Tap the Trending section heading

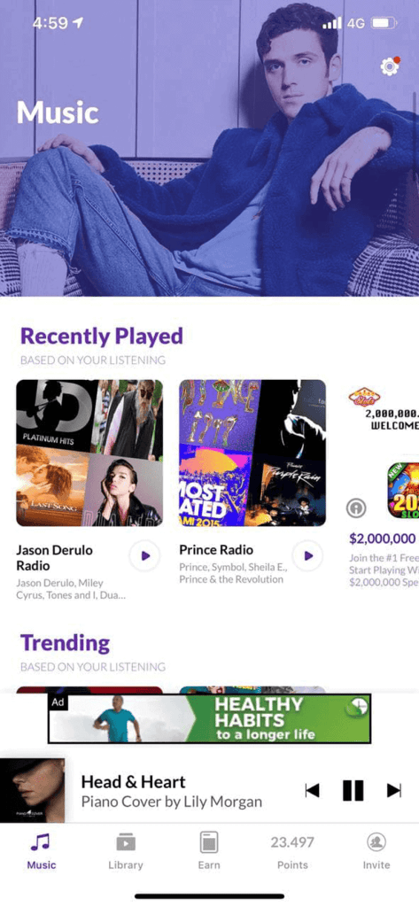65,643
